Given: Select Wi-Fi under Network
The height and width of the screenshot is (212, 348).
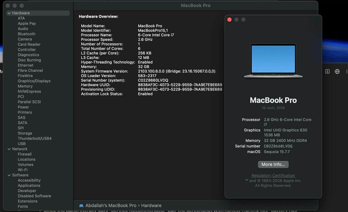Looking at the screenshot, I should coord(23,170).
